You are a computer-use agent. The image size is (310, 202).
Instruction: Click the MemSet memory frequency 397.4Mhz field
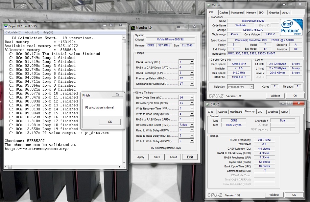tap(164, 45)
